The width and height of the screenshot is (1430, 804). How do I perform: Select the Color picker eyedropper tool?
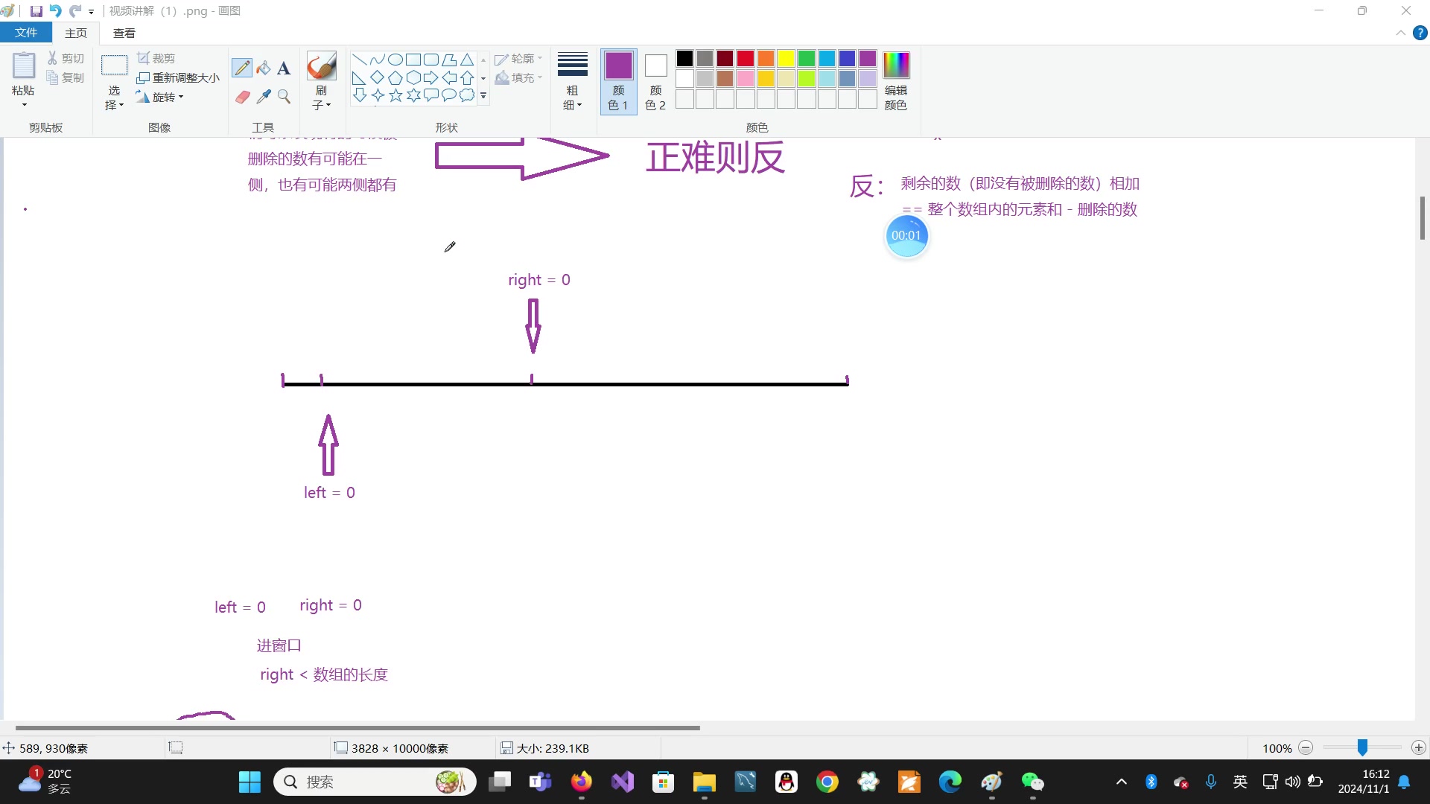click(x=263, y=97)
